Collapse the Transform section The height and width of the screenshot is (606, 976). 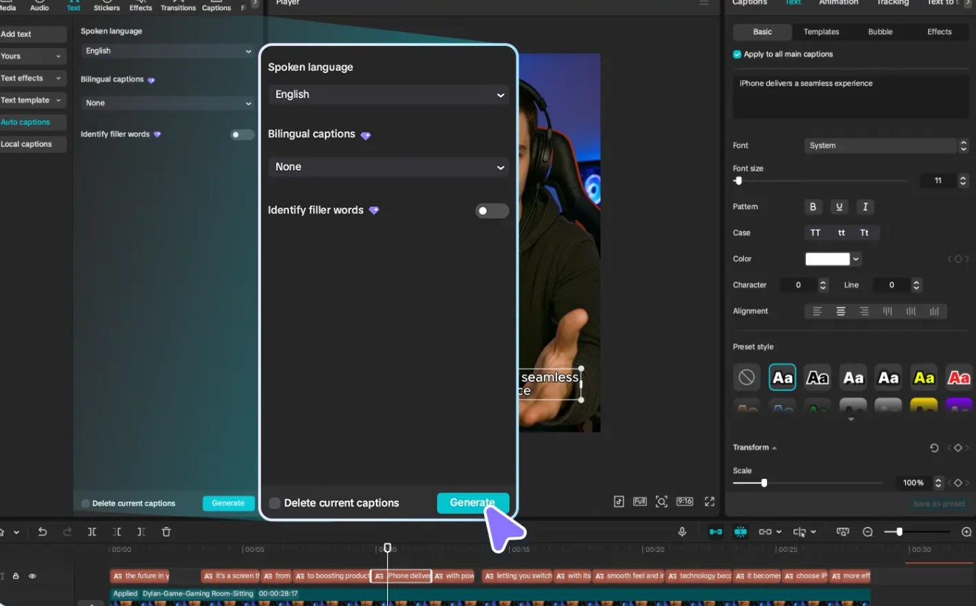[x=774, y=448]
